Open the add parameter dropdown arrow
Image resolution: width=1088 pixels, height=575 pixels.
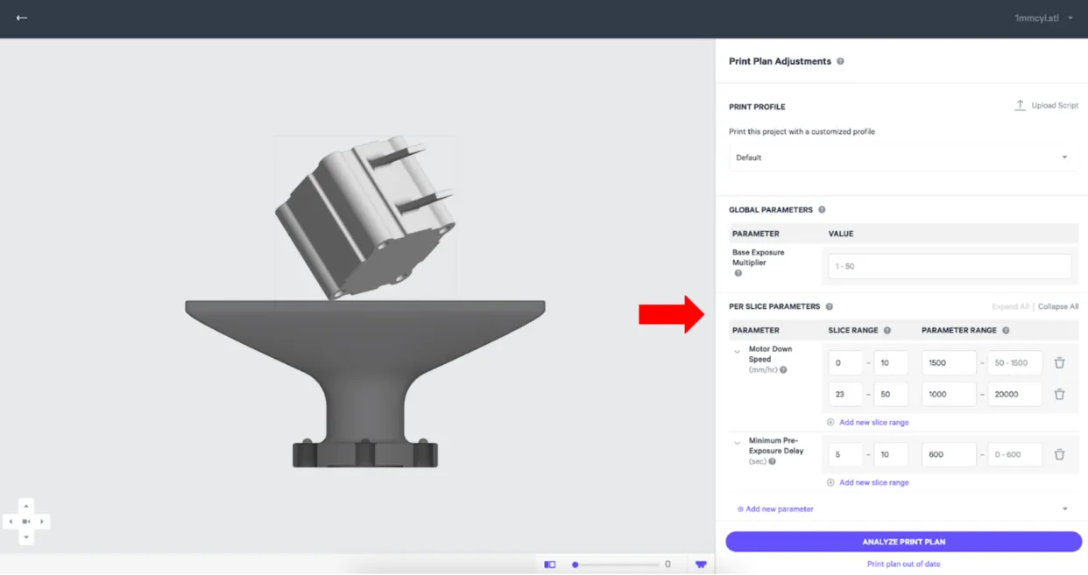click(x=1065, y=508)
